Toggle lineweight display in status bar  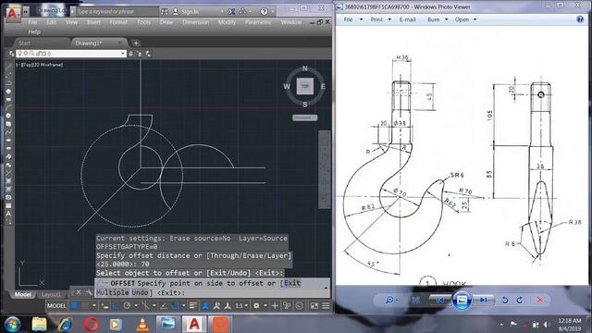[x=193, y=306]
